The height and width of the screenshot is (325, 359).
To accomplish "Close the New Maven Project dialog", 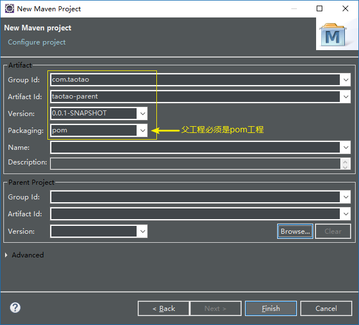I will [345, 8].
